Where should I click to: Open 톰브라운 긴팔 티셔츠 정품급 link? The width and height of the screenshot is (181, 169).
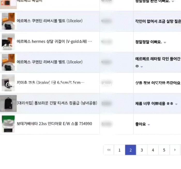click(57, 103)
